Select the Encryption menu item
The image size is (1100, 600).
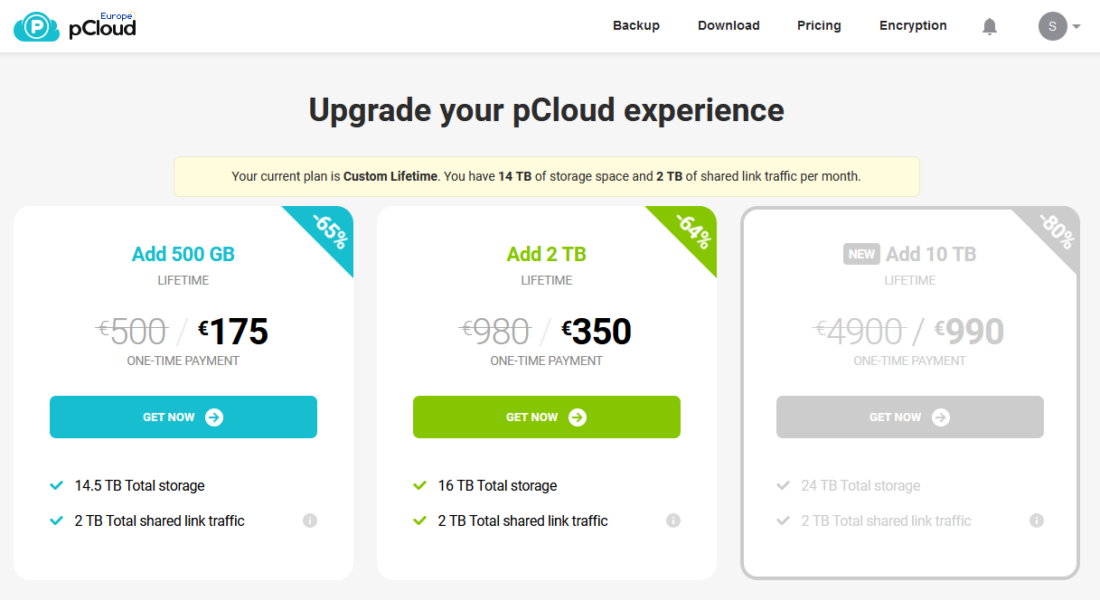click(x=913, y=25)
